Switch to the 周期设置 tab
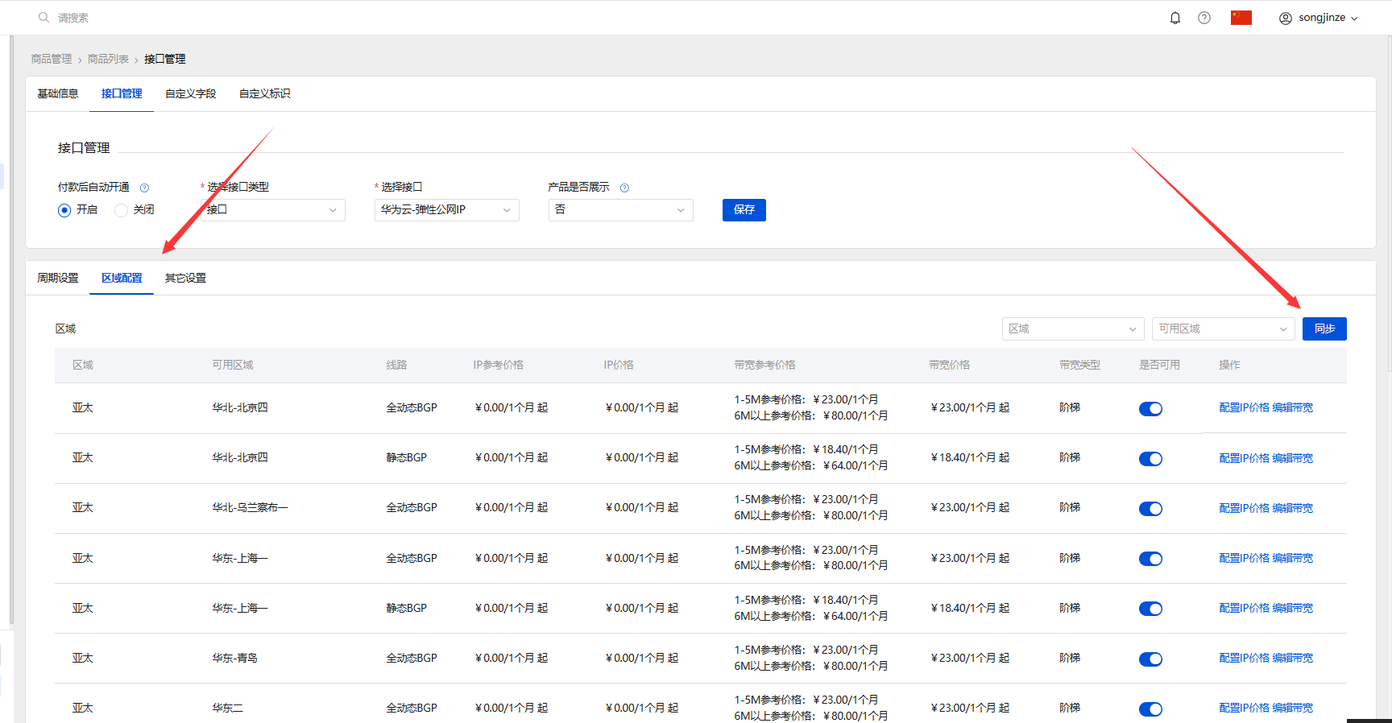 [58, 278]
